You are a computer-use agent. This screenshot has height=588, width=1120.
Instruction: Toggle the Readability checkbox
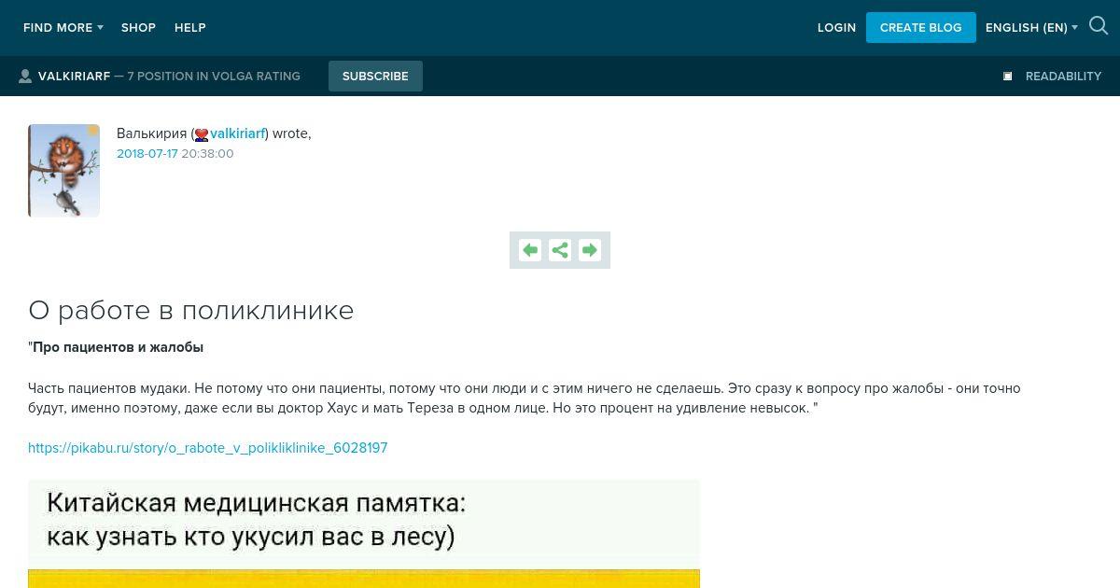click(1007, 77)
